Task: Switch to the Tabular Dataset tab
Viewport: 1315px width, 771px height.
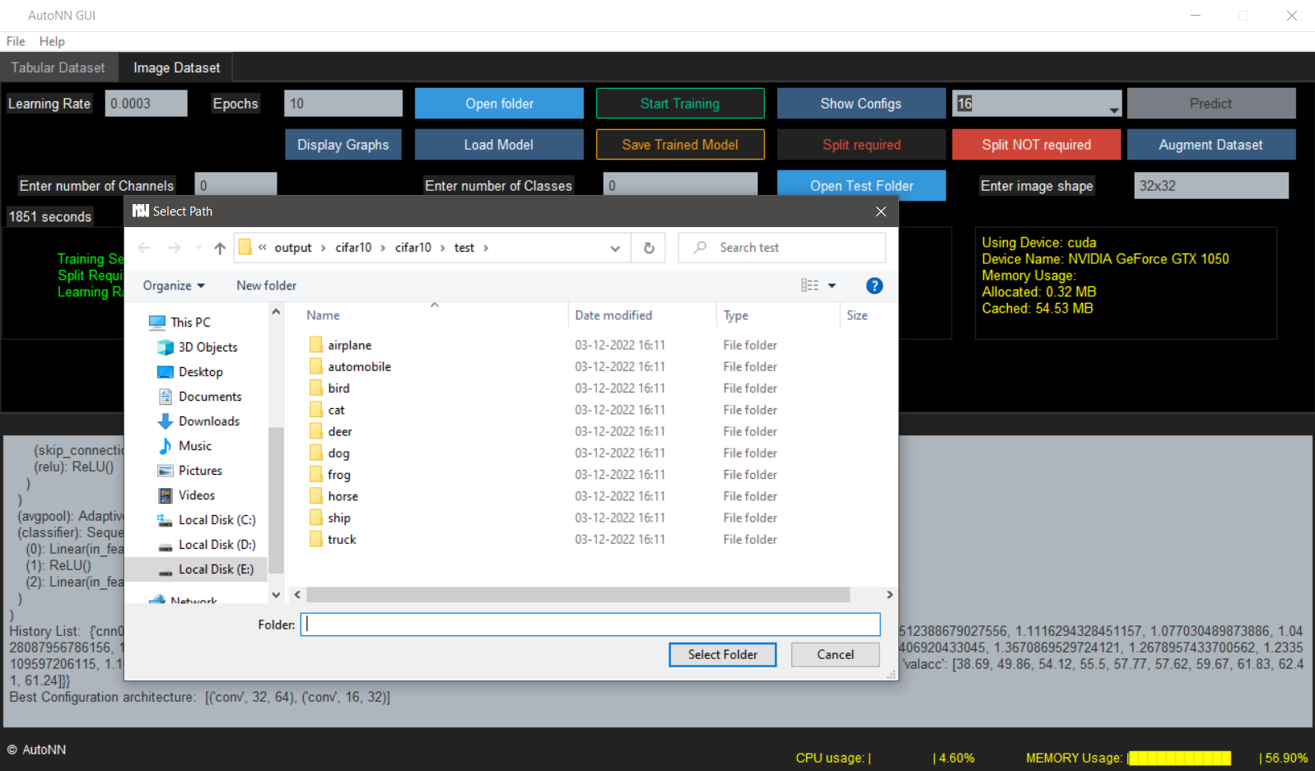Action: (58, 67)
